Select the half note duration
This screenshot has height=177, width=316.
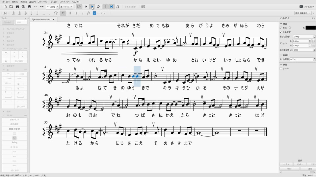[x=38, y=13]
